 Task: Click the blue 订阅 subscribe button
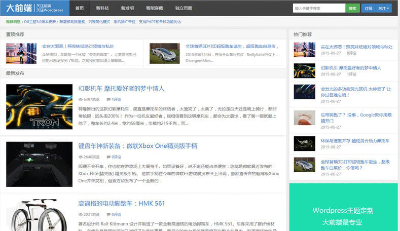tap(369, 8)
